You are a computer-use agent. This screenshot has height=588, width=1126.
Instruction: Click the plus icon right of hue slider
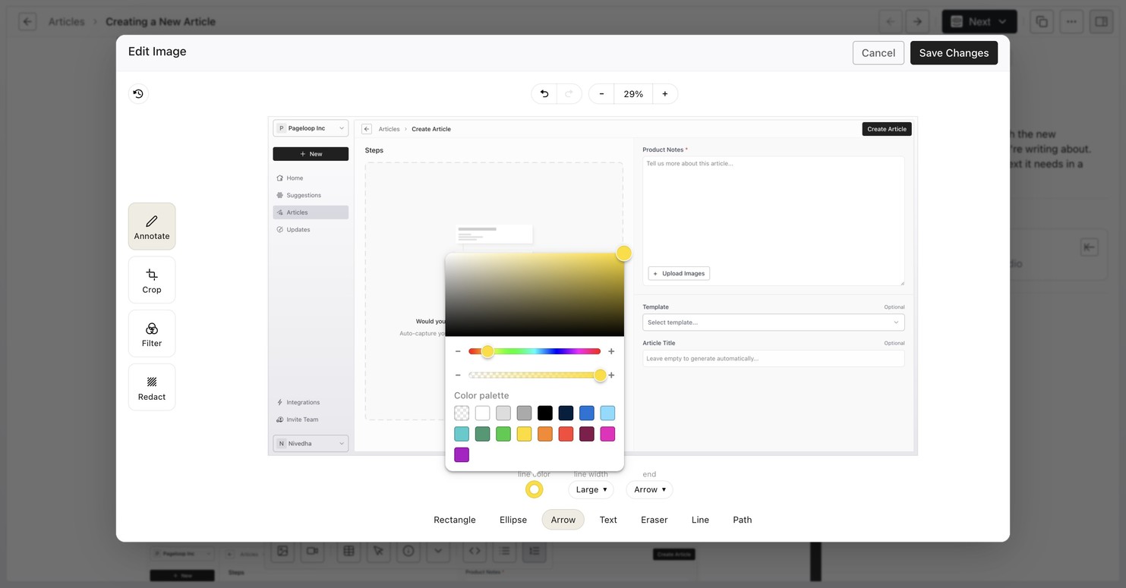(611, 351)
